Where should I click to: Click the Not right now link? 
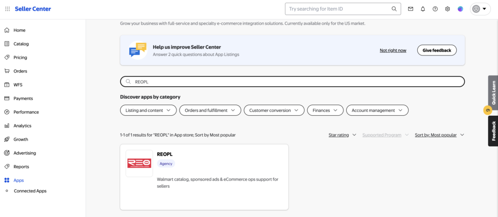393,51
